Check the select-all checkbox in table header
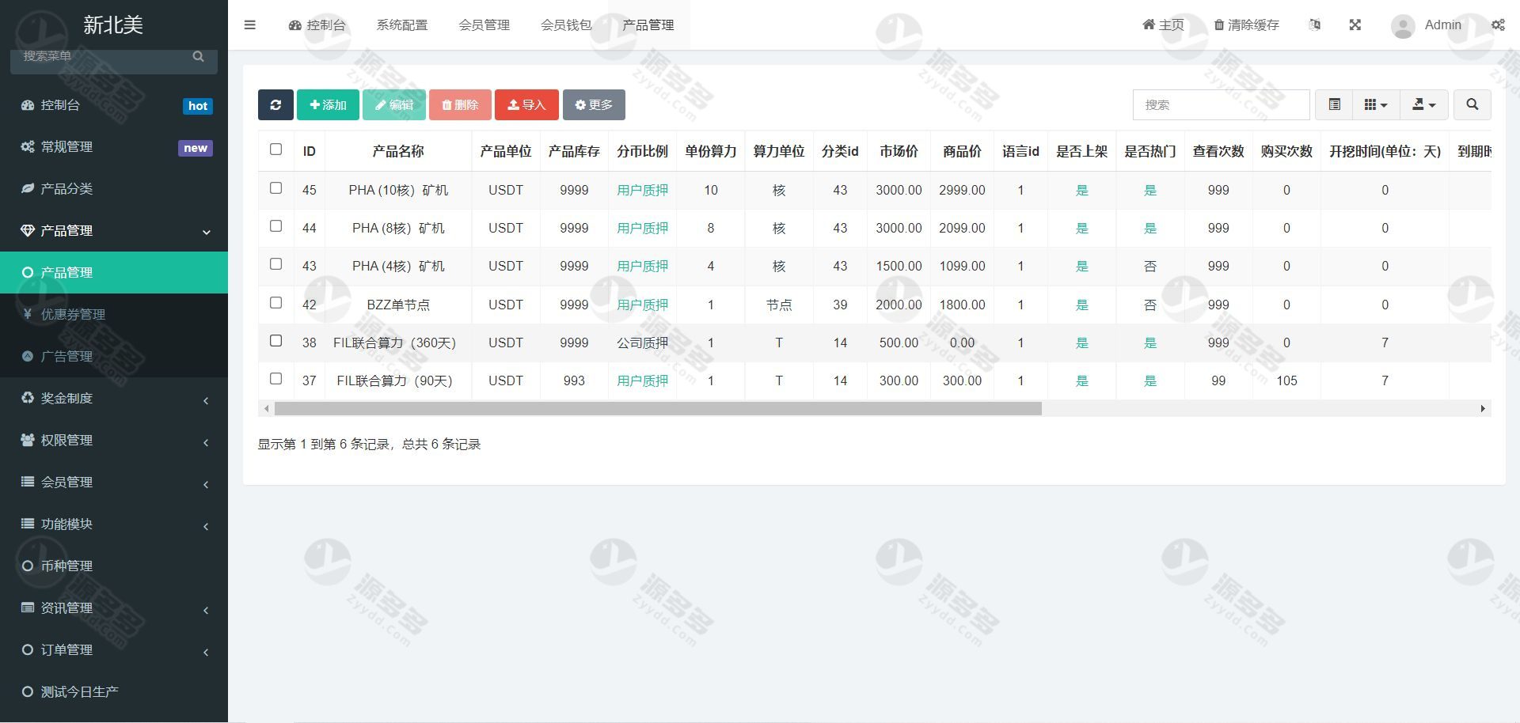Viewport: 1520px width, 723px height. (x=275, y=149)
